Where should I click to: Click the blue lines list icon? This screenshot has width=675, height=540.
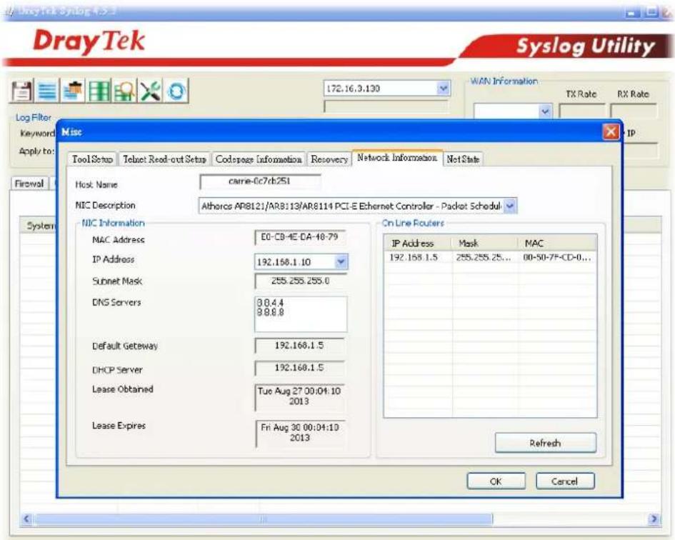(x=47, y=91)
